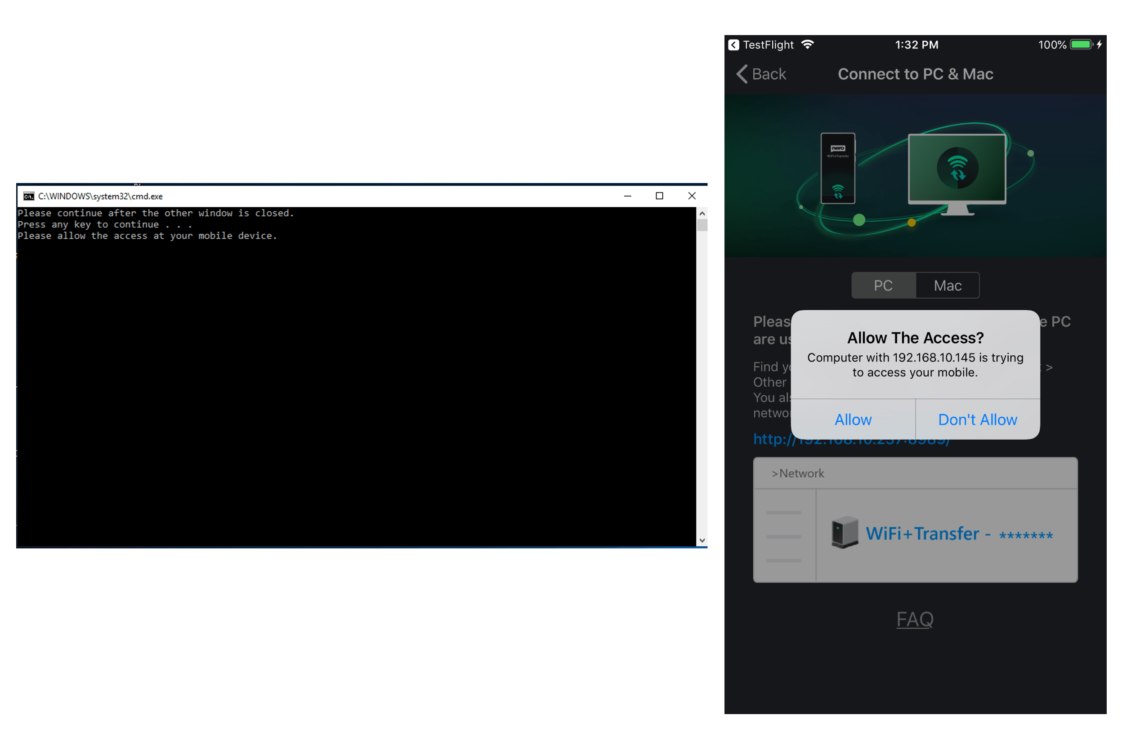Switch to the Mac tab

[947, 286]
